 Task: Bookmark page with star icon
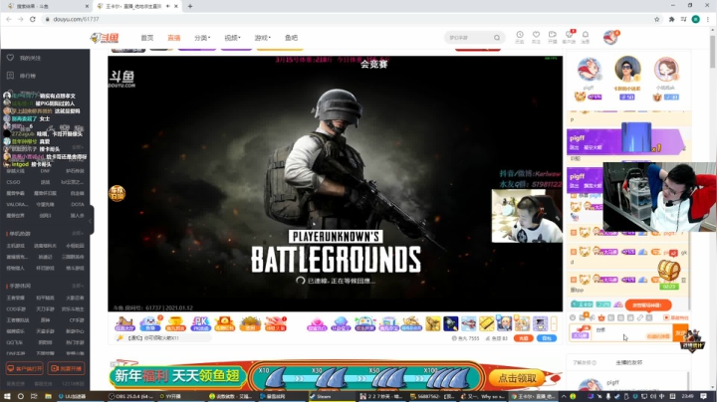coord(657,19)
